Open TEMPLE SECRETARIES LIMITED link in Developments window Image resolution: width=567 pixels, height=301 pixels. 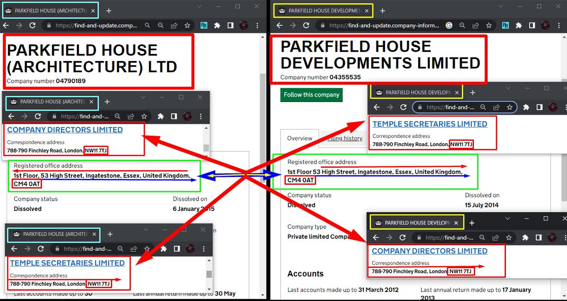[x=430, y=124]
